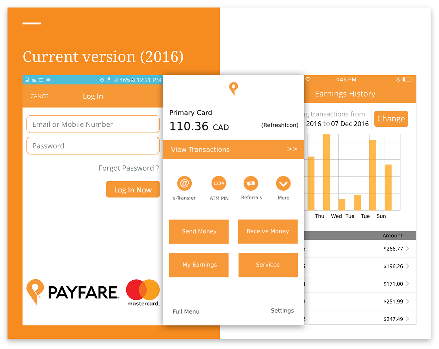Expand the More chevron icon

click(283, 183)
